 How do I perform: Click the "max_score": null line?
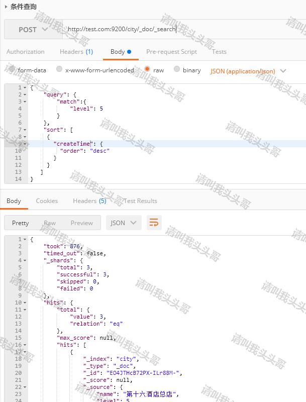click(x=86, y=338)
